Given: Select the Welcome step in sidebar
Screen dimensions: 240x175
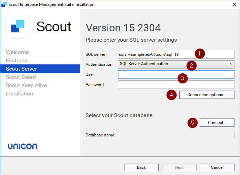Looking at the screenshot, I should point(17,52).
